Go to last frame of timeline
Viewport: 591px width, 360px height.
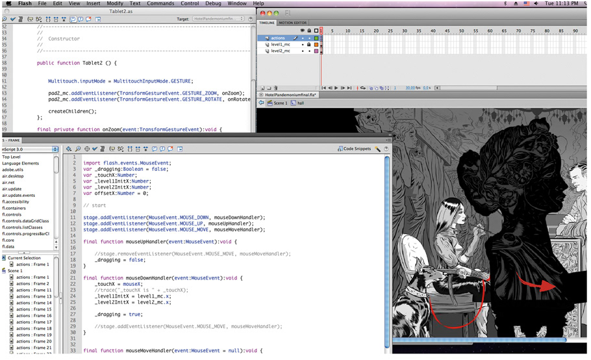(x=349, y=88)
